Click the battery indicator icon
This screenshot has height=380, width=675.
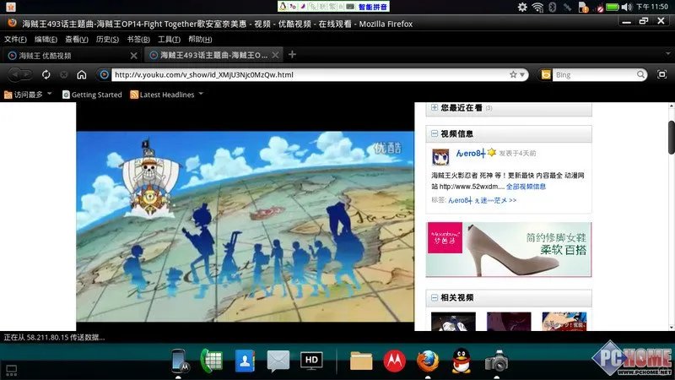pyautogui.click(x=613, y=7)
